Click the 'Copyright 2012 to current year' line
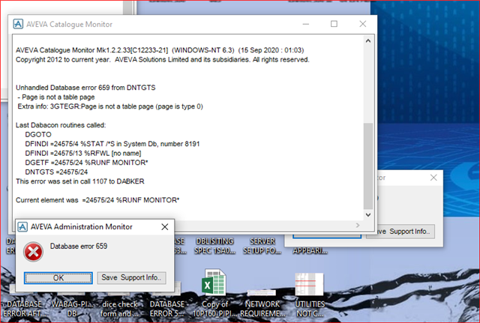The width and height of the screenshot is (480, 323). coord(163,60)
